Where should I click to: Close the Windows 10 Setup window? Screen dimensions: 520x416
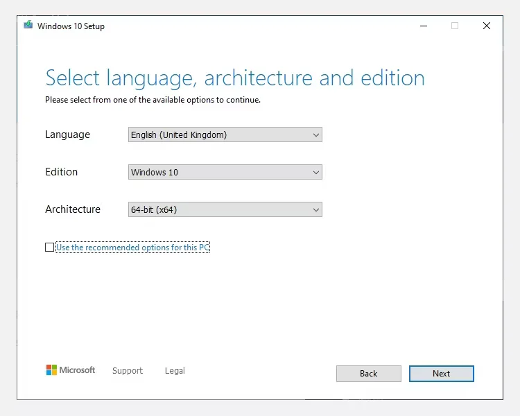tap(487, 26)
